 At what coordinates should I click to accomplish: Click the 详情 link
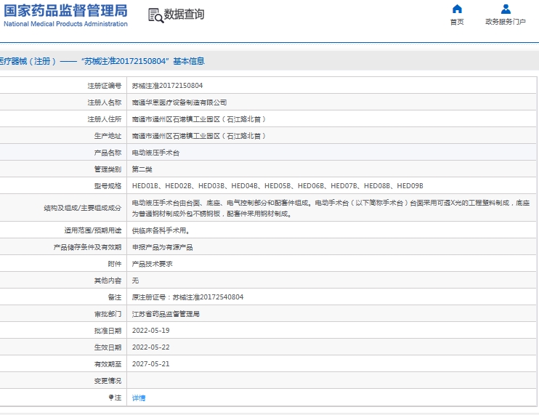[x=139, y=398]
